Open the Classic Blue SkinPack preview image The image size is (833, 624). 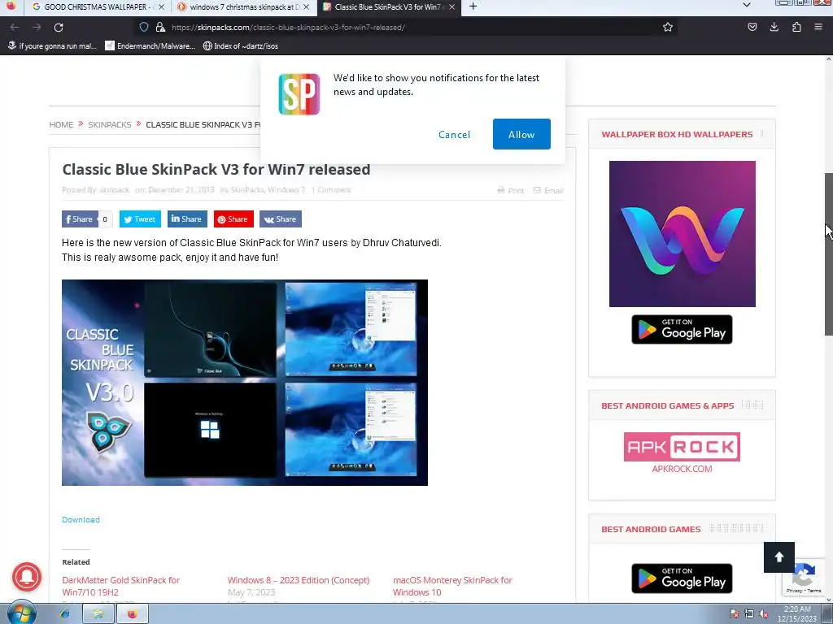244,383
